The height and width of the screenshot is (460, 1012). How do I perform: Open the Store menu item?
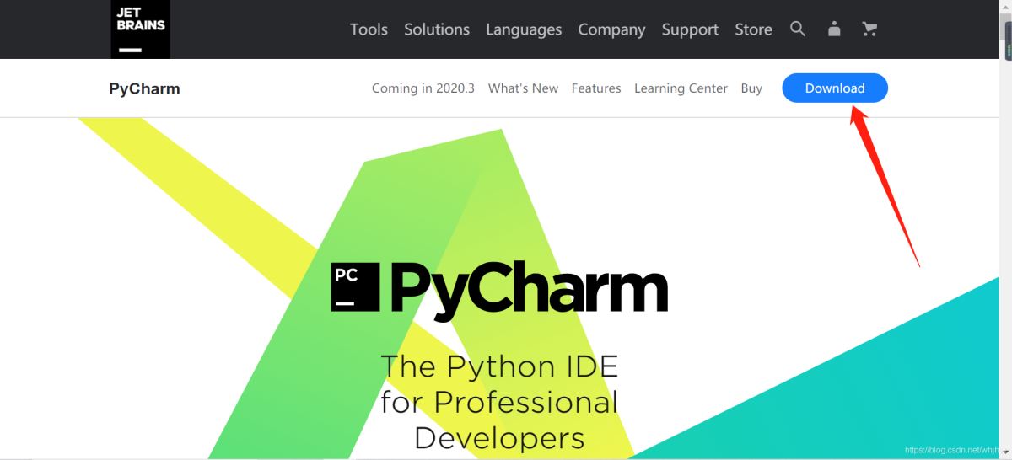click(x=753, y=29)
